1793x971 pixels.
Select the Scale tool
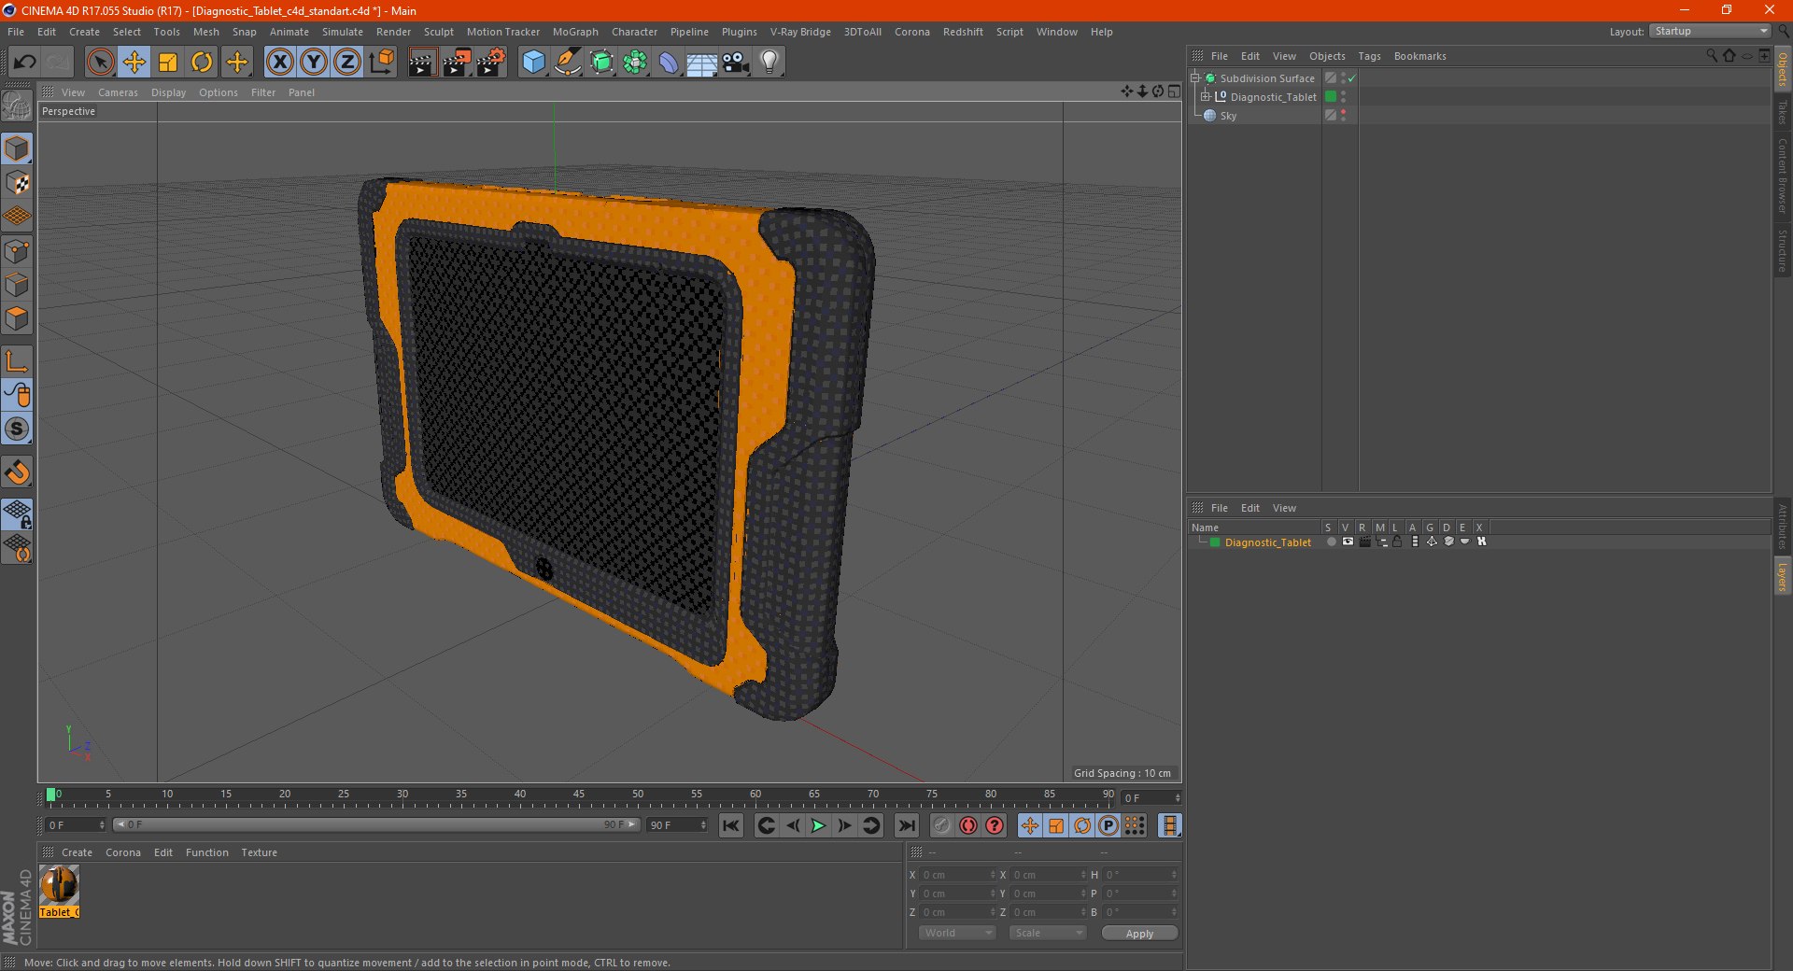[168, 63]
